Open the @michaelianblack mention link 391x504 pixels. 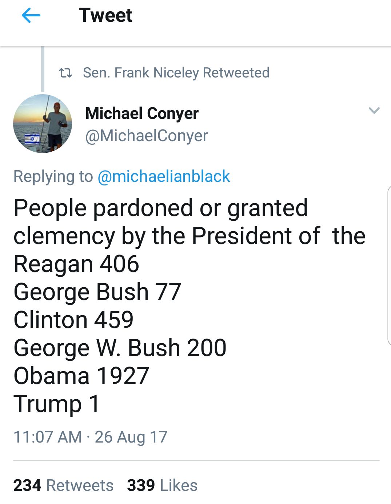tap(164, 176)
